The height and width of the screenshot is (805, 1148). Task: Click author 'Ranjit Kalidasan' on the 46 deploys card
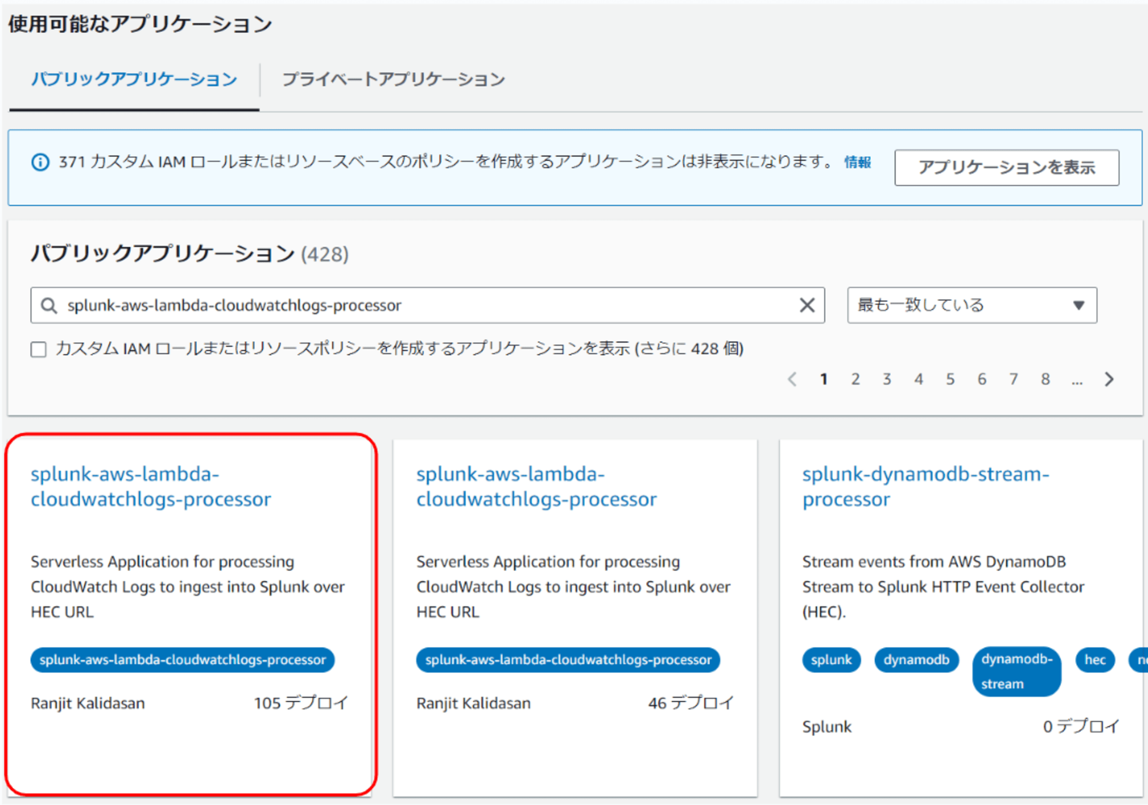coord(474,703)
